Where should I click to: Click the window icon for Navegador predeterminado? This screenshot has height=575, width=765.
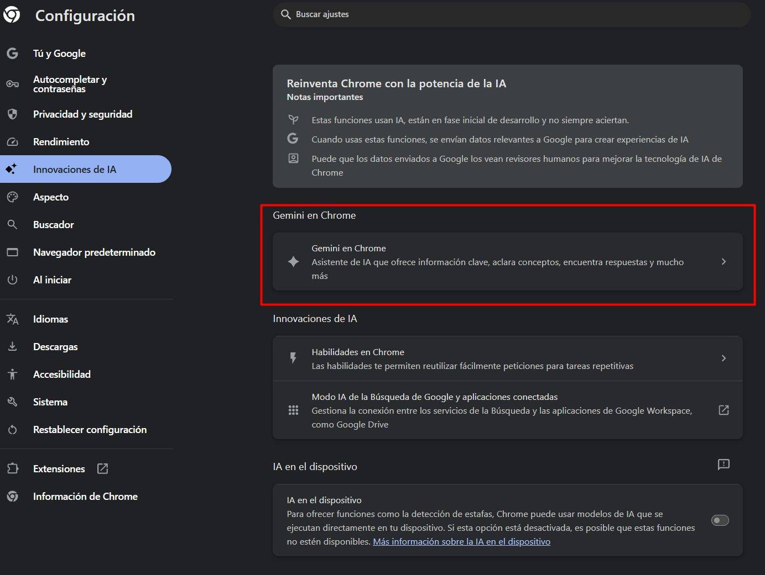point(12,252)
